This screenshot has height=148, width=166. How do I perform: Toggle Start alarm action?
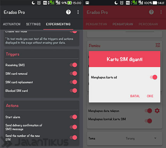coord(73,117)
